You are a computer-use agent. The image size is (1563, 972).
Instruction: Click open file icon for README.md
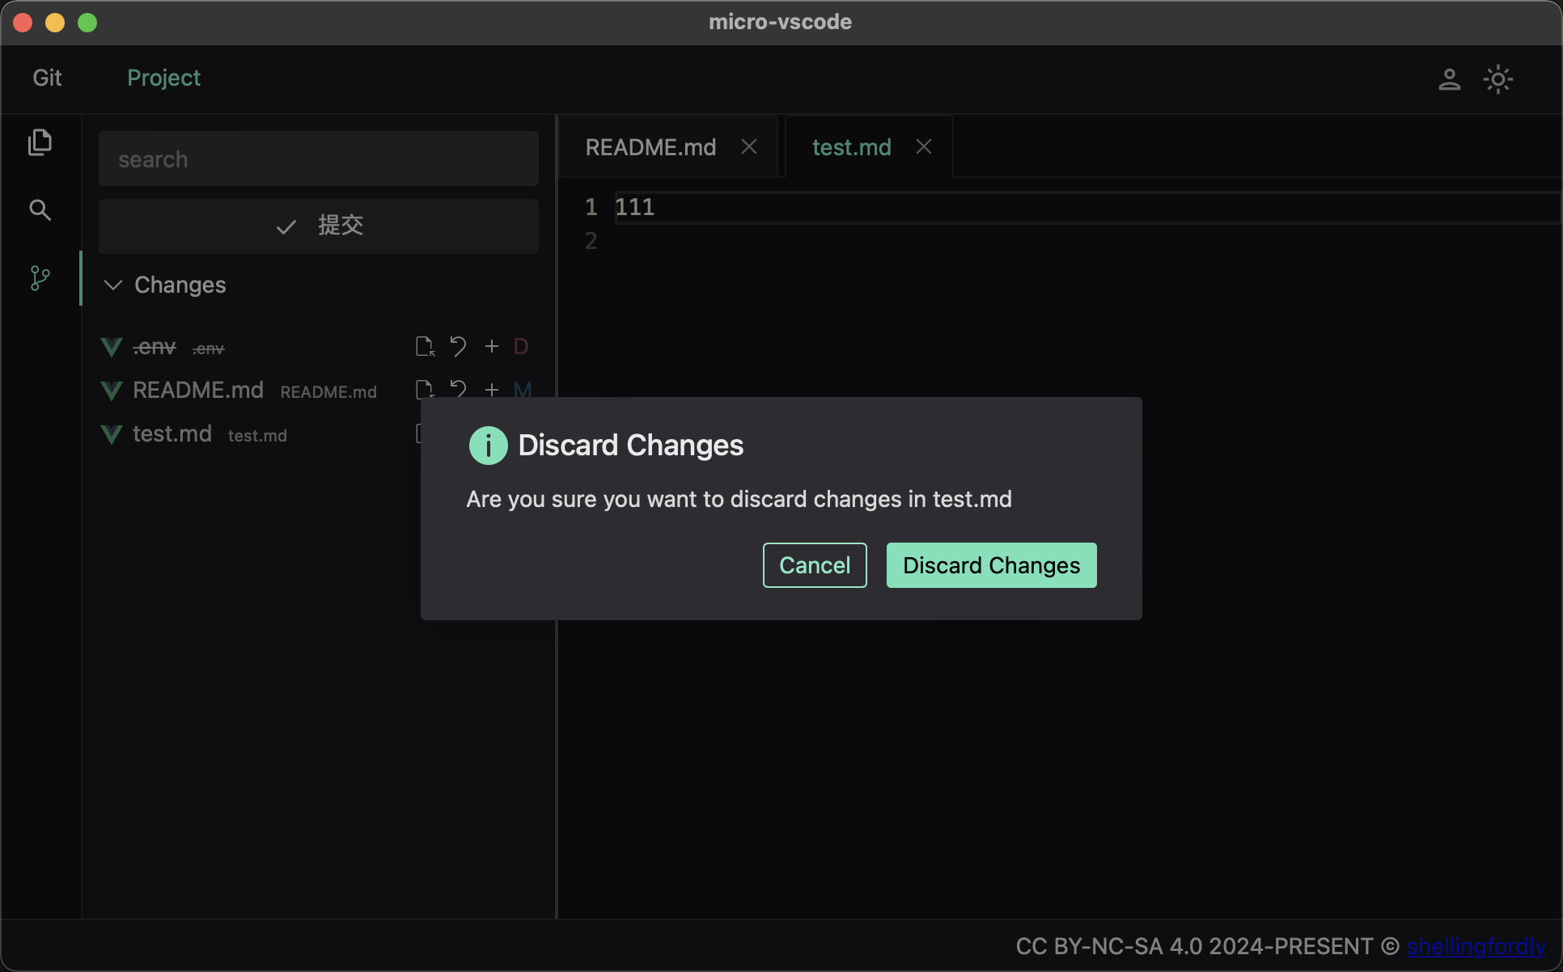425,389
